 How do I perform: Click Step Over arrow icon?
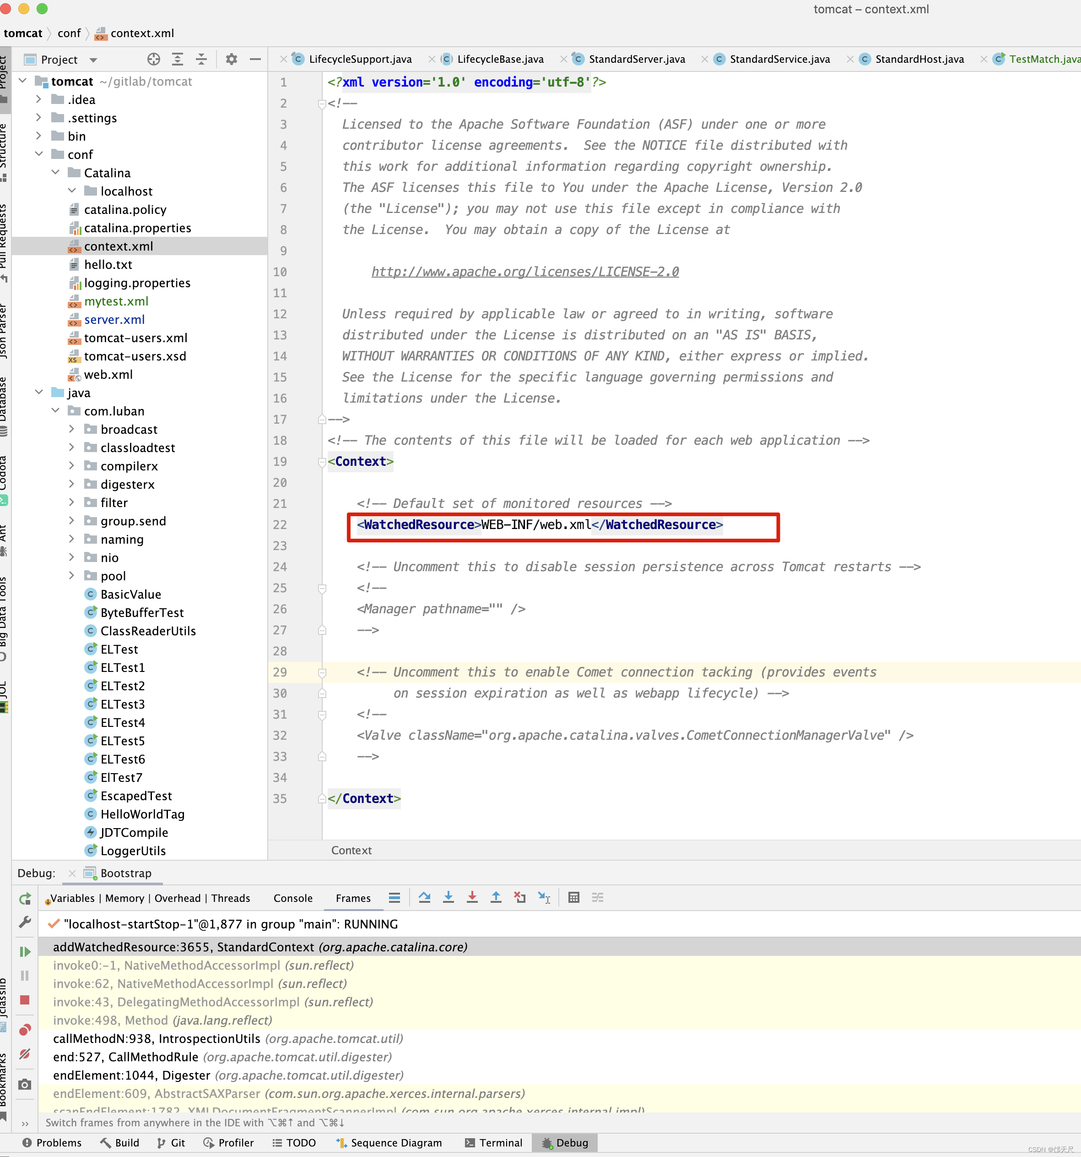(425, 897)
